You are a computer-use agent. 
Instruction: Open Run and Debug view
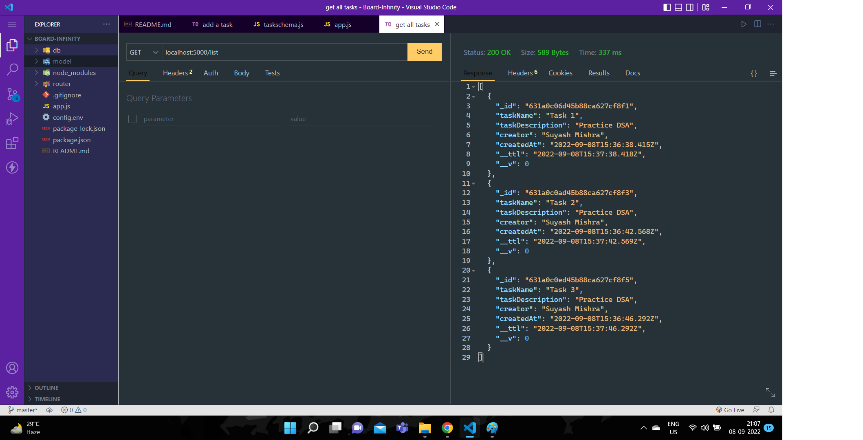(x=12, y=119)
